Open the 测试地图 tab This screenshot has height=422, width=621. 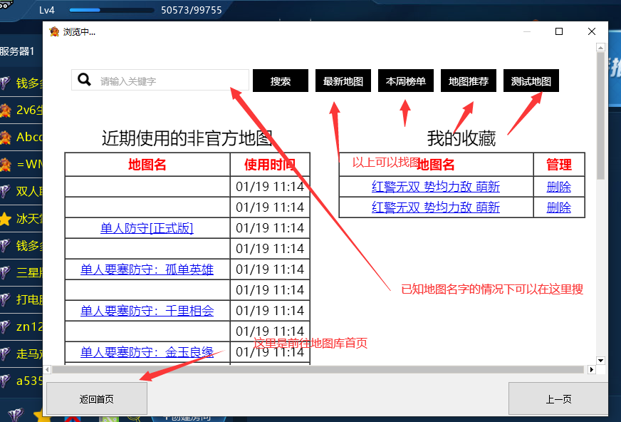(531, 81)
